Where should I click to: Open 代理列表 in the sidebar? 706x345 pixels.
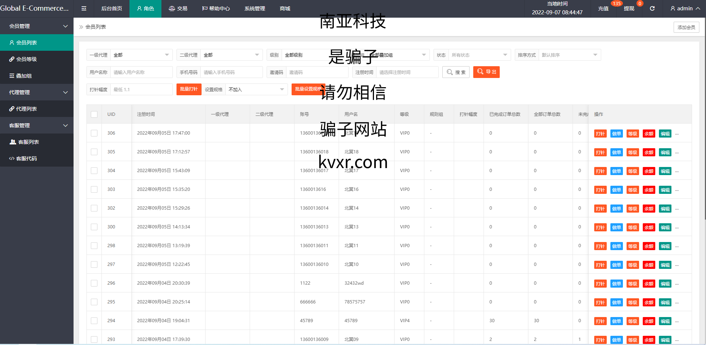(37, 109)
